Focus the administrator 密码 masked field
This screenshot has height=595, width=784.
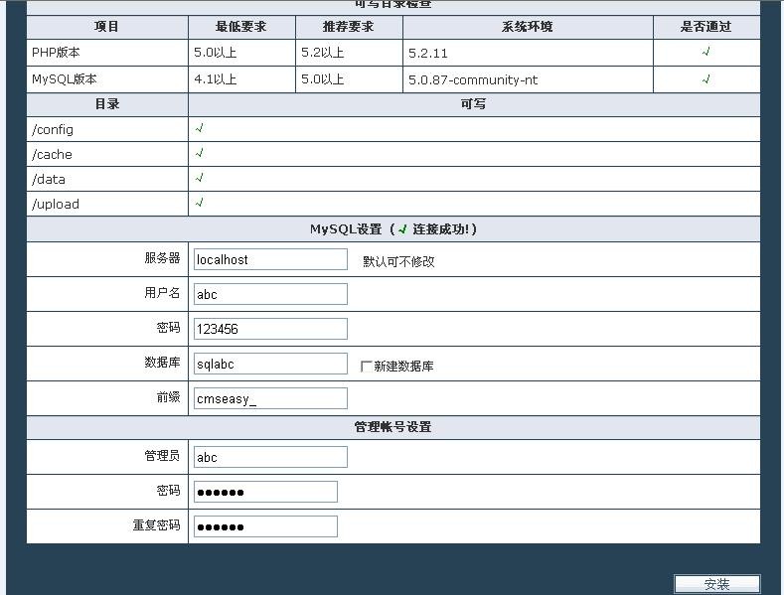point(265,492)
